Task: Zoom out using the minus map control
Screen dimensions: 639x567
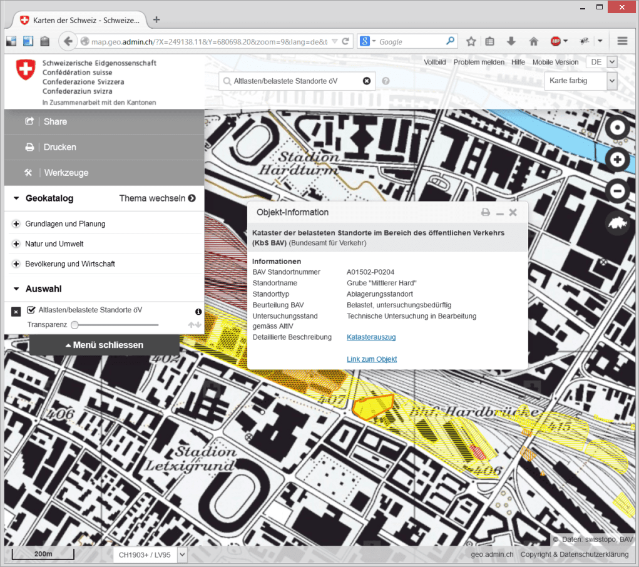Action: [617, 191]
